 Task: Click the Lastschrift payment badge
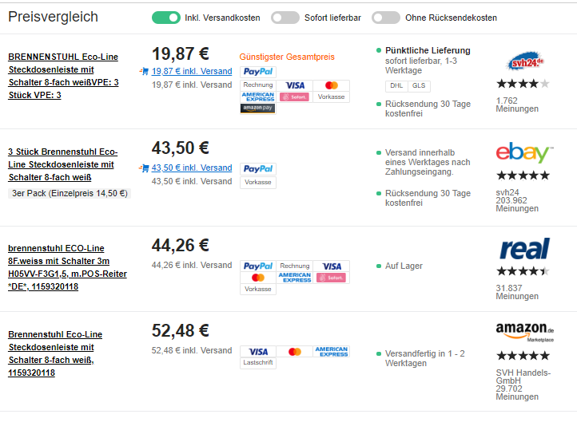(x=257, y=362)
